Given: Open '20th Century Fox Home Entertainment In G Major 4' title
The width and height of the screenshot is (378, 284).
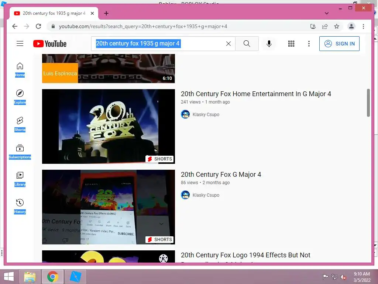Looking at the screenshot, I should (256, 94).
